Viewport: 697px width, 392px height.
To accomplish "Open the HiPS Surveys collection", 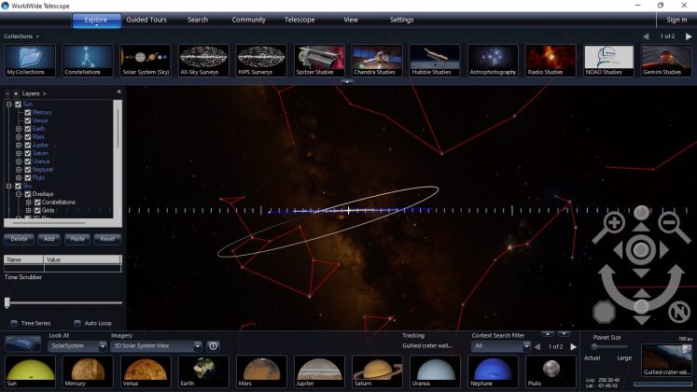I will click(261, 61).
